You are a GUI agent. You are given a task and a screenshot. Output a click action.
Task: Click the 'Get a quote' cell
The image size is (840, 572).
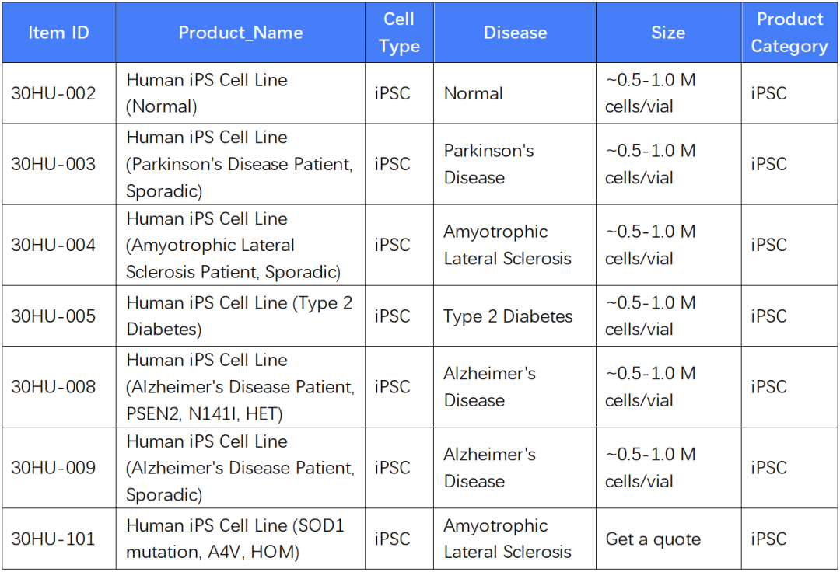pos(653,539)
